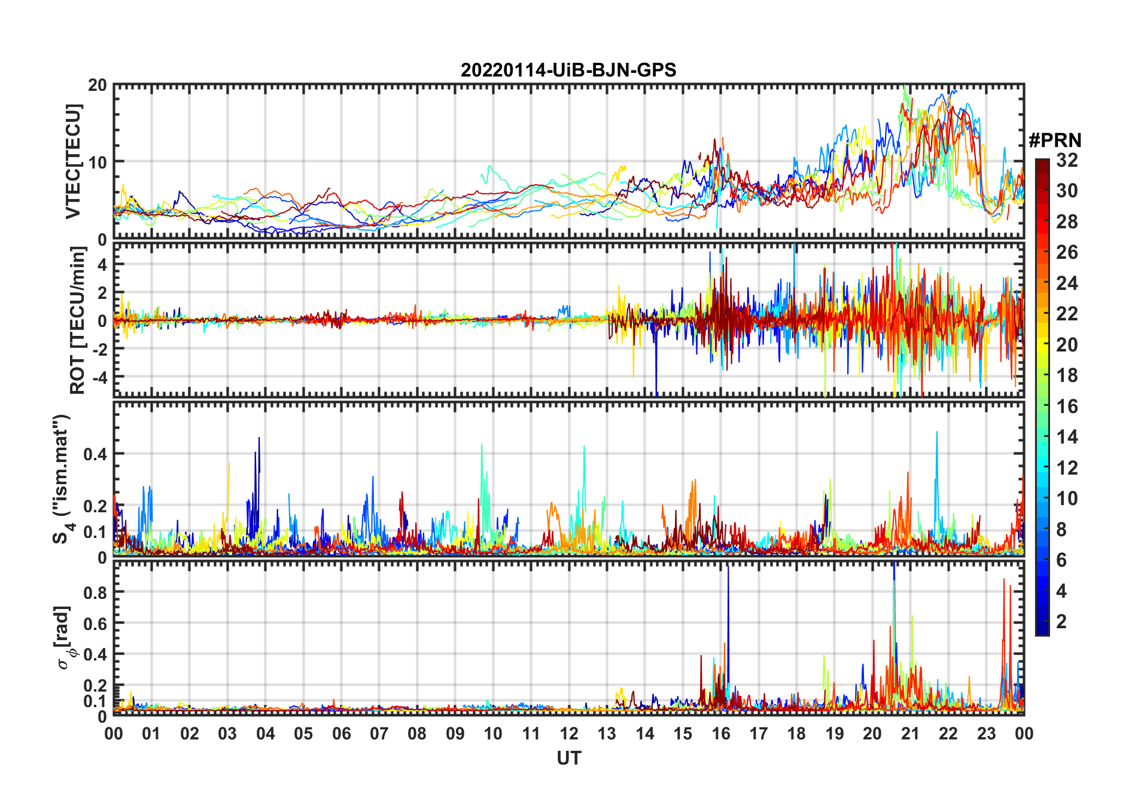Screen dimensions: 1138x795
Task: Click the sigma-phi [rad] y-axis label
Action: coord(65,638)
